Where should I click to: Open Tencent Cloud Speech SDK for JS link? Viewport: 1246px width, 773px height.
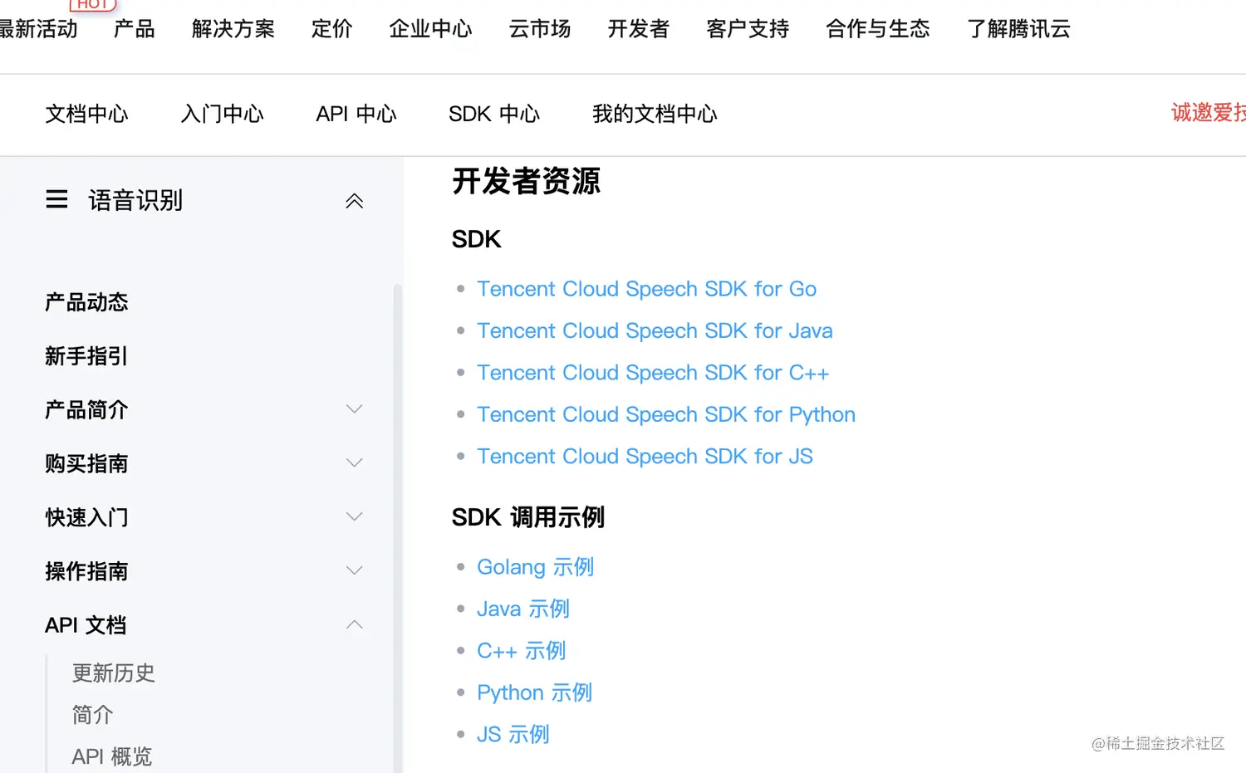point(645,456)
